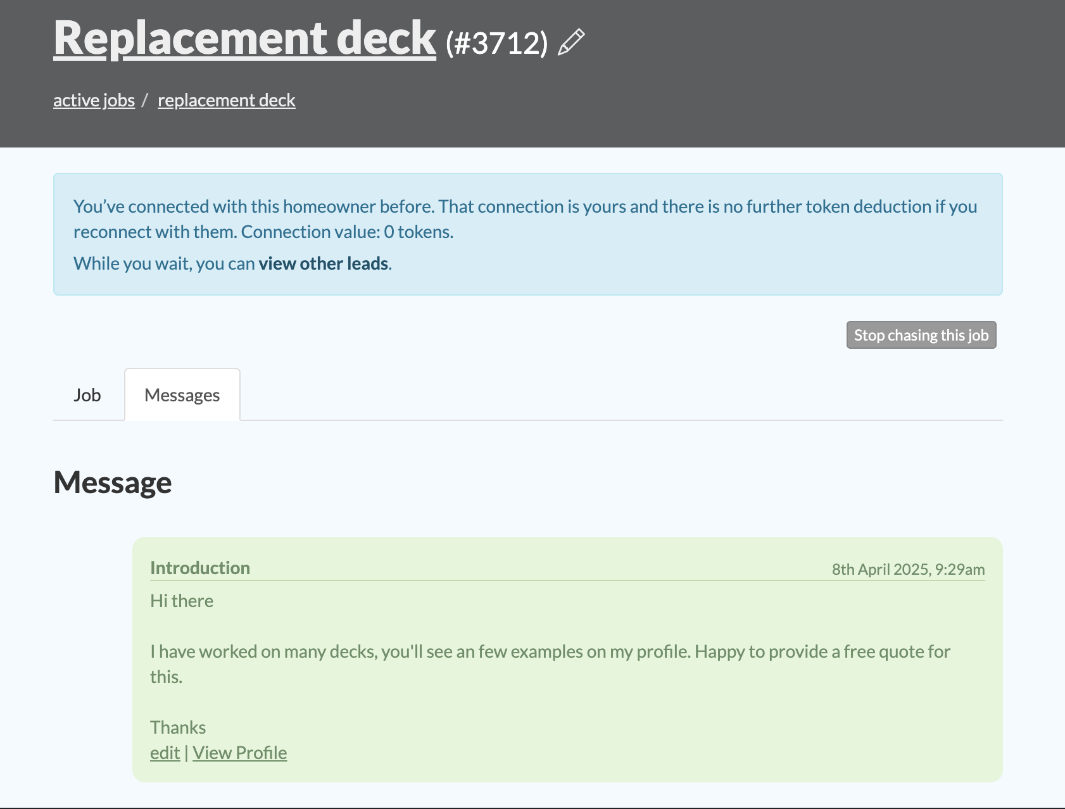Click the Message section heading

coord(113,482)
